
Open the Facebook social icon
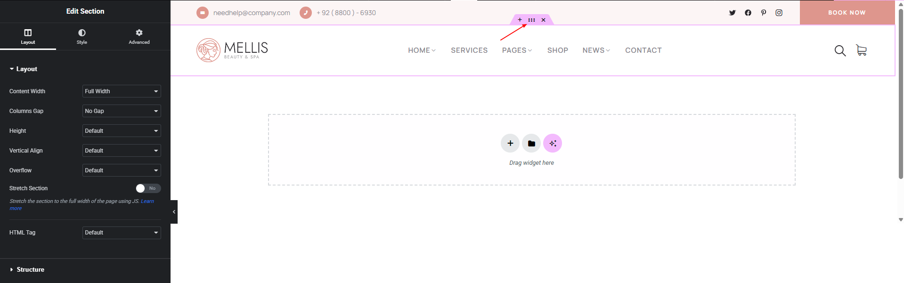[748, 13]
